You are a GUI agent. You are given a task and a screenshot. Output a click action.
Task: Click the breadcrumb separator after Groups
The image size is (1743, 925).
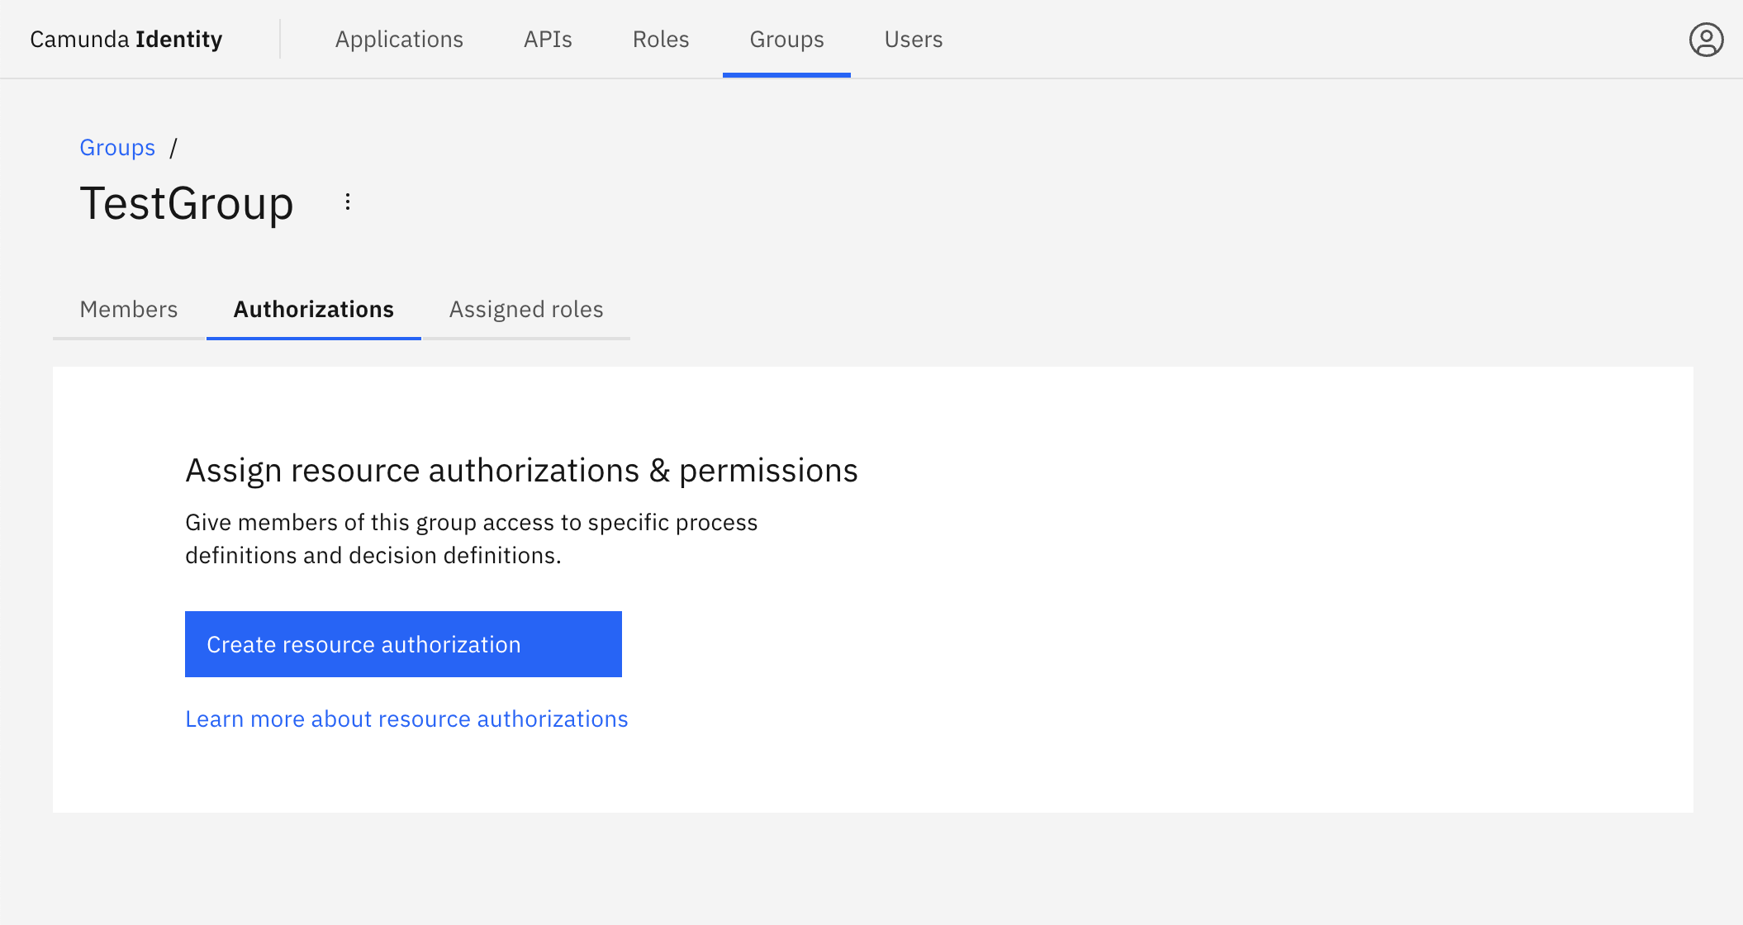coord(174,148)
